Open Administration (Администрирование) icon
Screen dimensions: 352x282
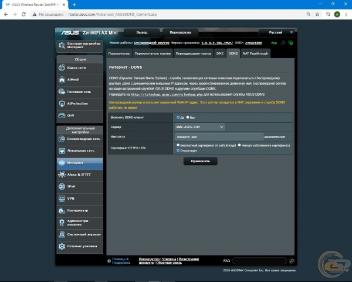click(62, 223)
